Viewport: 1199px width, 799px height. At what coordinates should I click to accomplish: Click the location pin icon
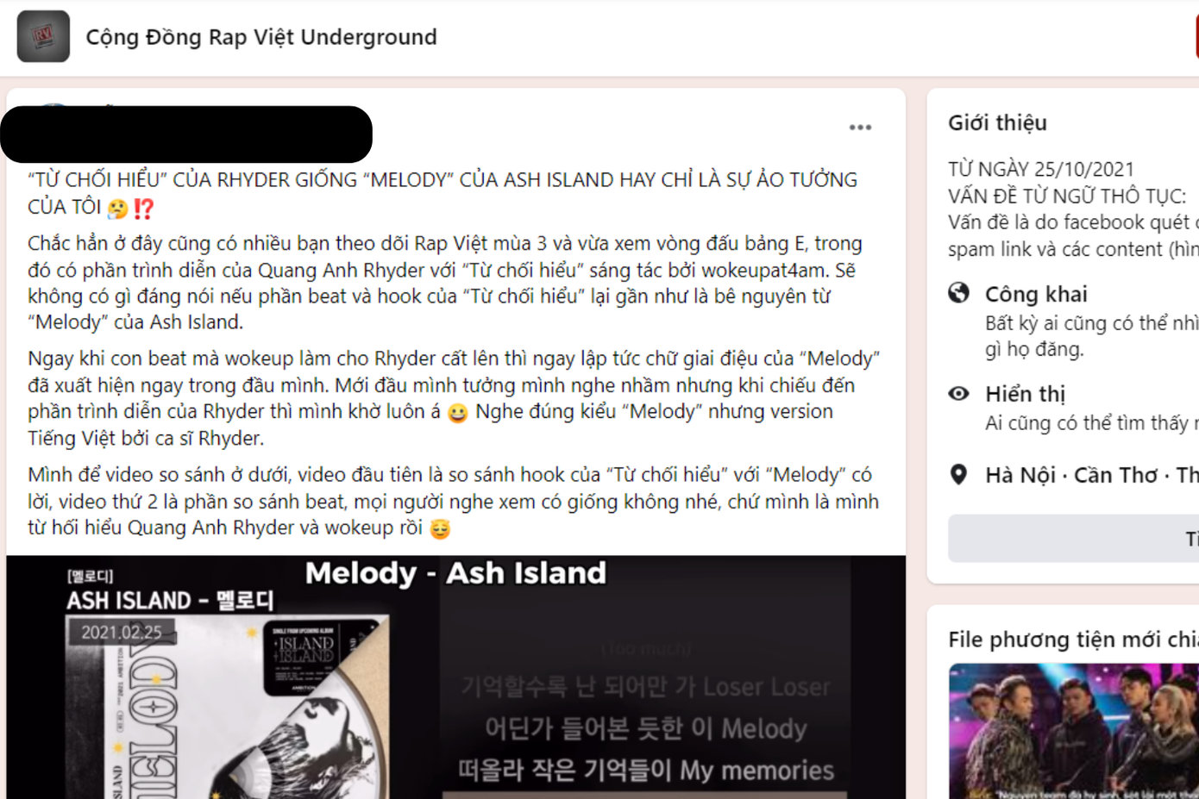click(x=958, y=475)
